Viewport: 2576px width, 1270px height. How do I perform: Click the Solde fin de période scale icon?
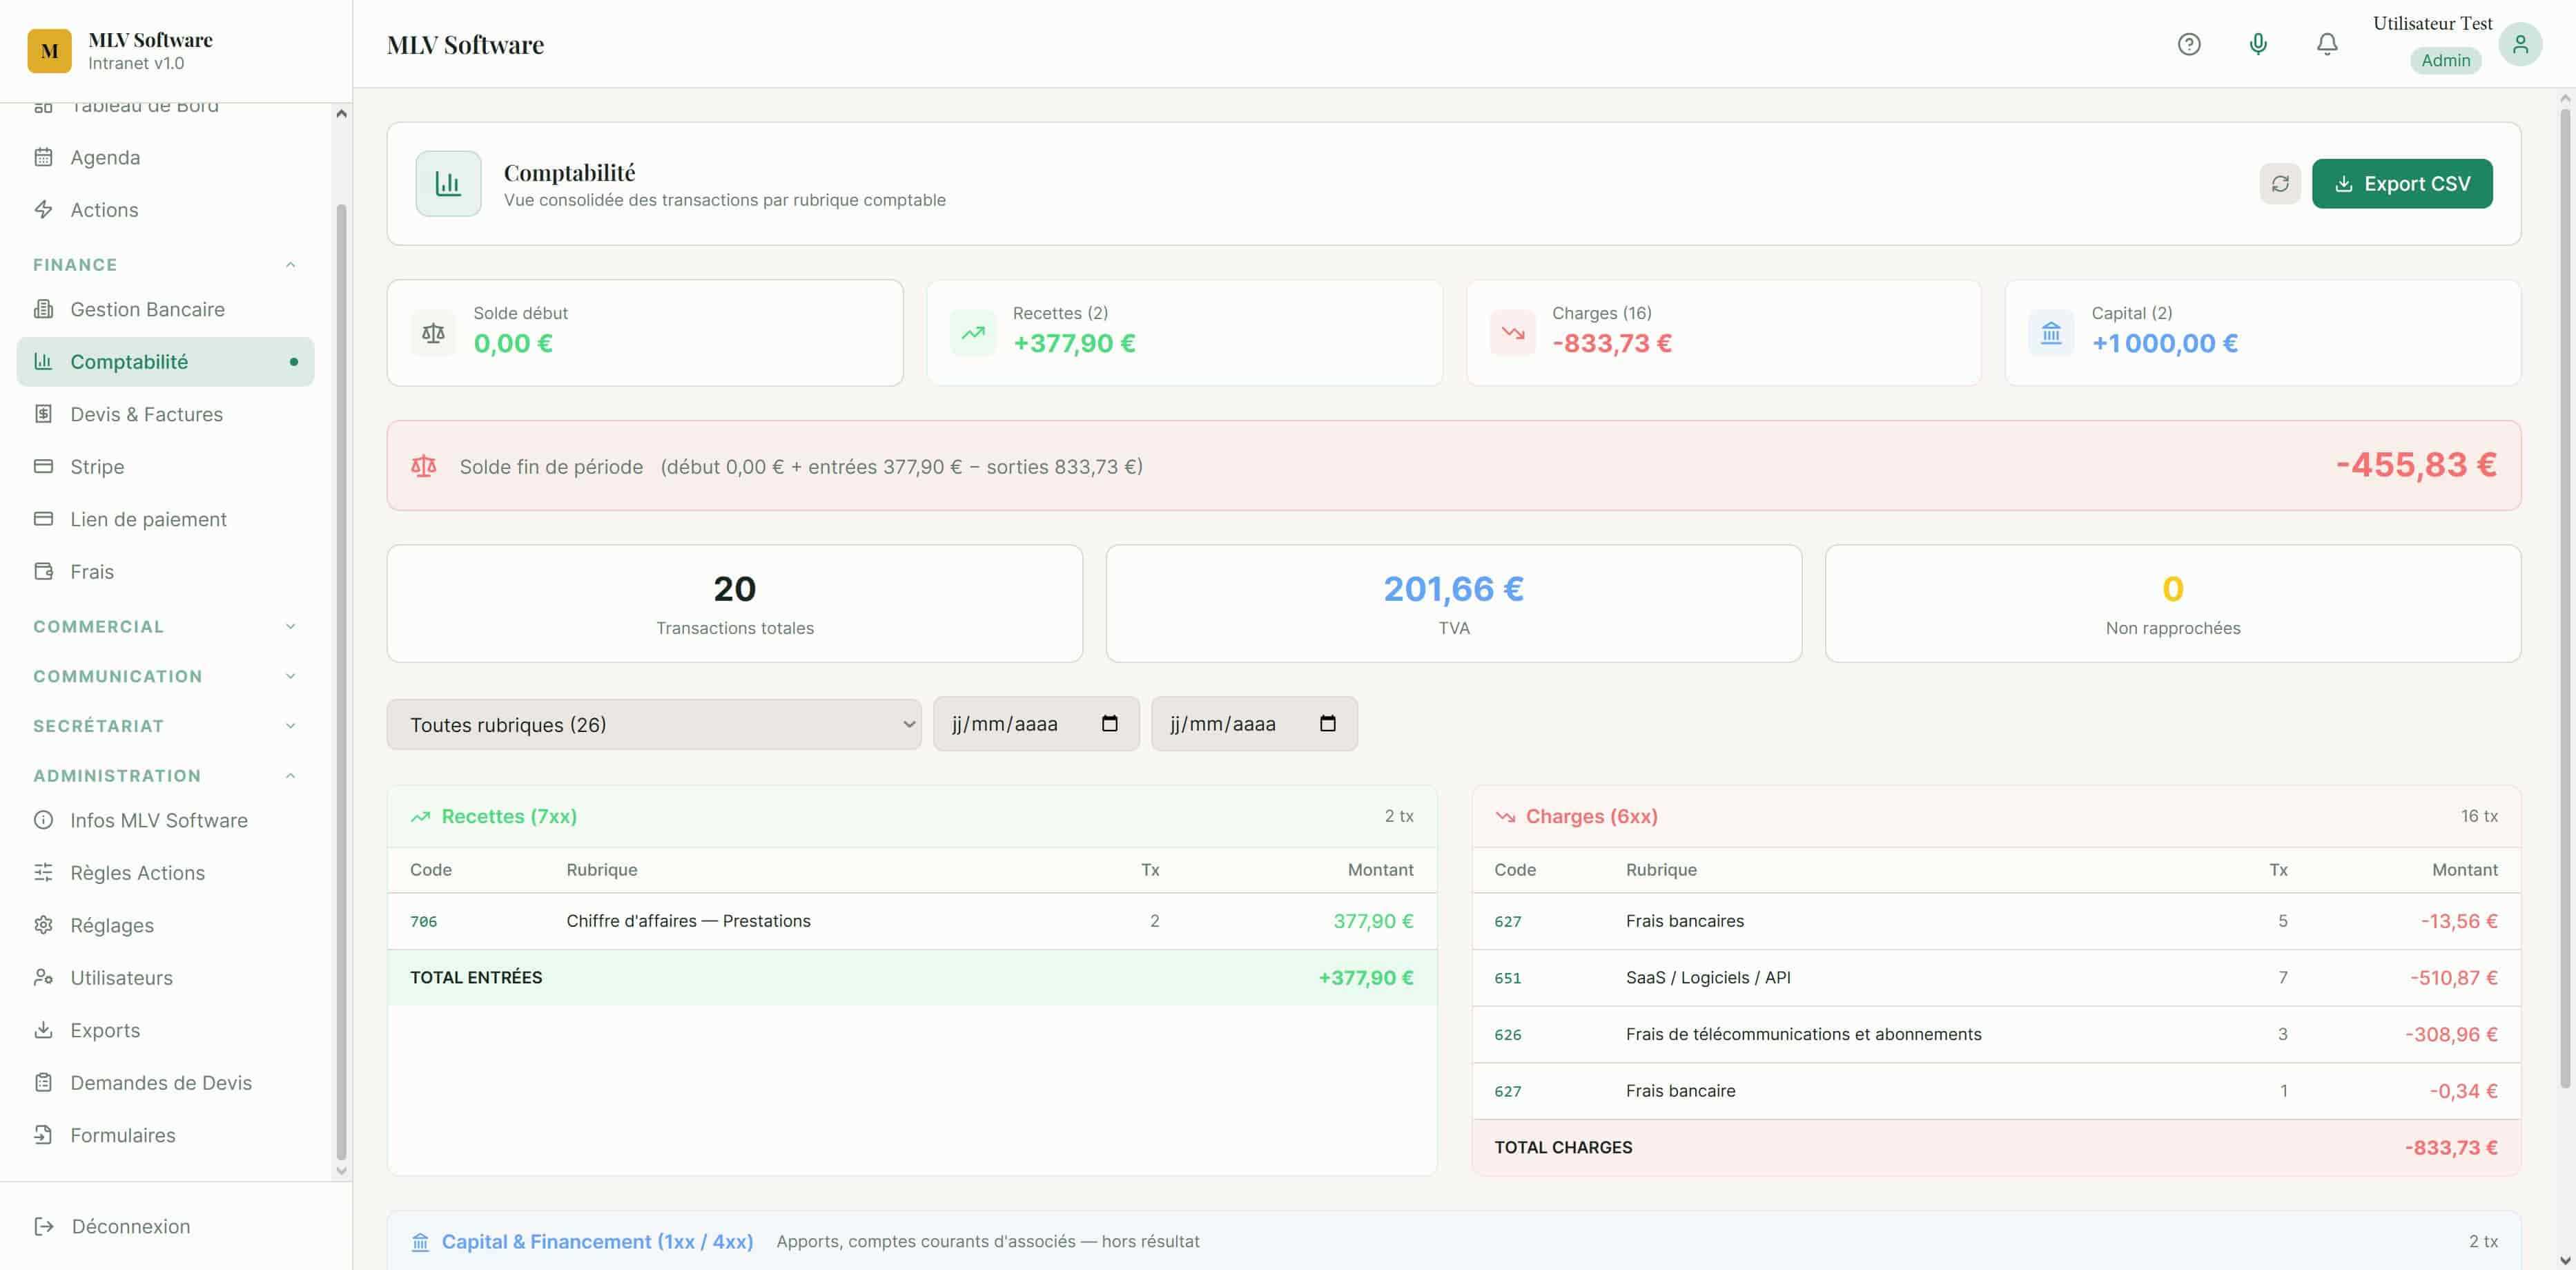[424, 466]
